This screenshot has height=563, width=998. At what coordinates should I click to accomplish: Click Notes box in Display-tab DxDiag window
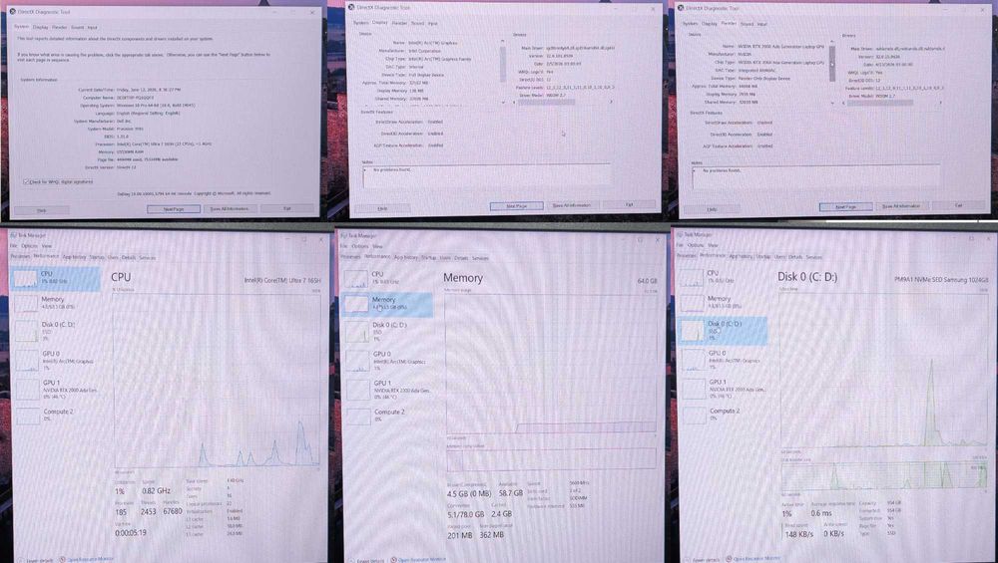coord(487,175)
